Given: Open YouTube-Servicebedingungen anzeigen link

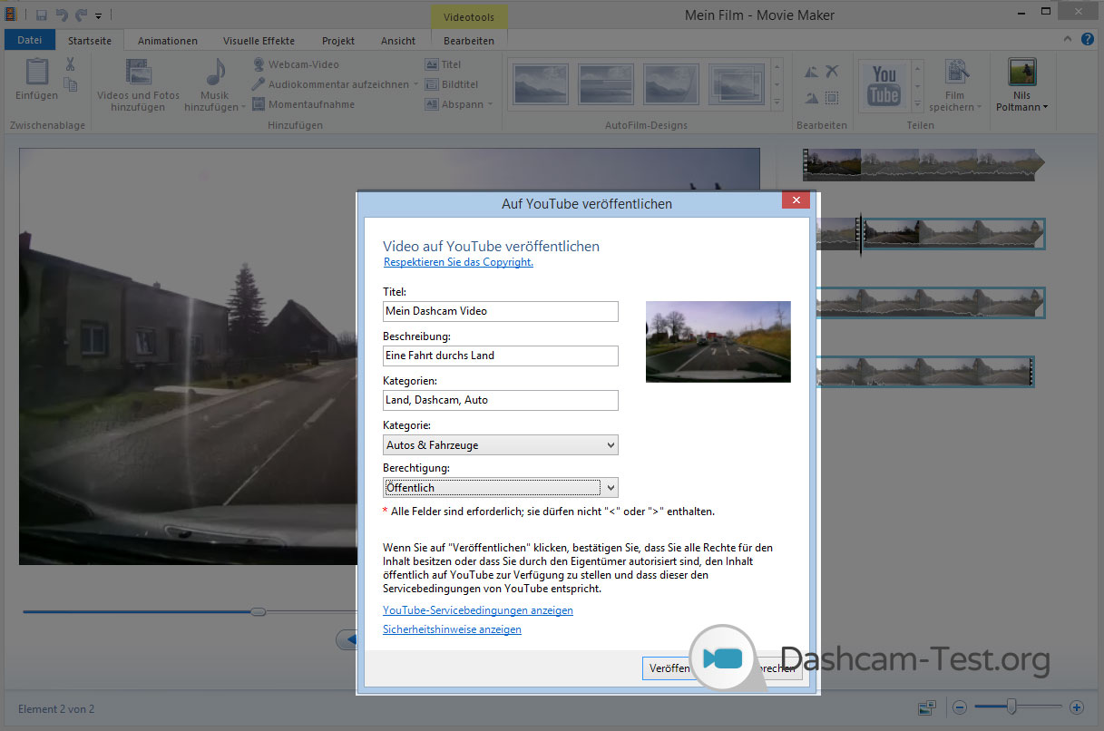Looking at the screenshot, I should pos(478,610).
